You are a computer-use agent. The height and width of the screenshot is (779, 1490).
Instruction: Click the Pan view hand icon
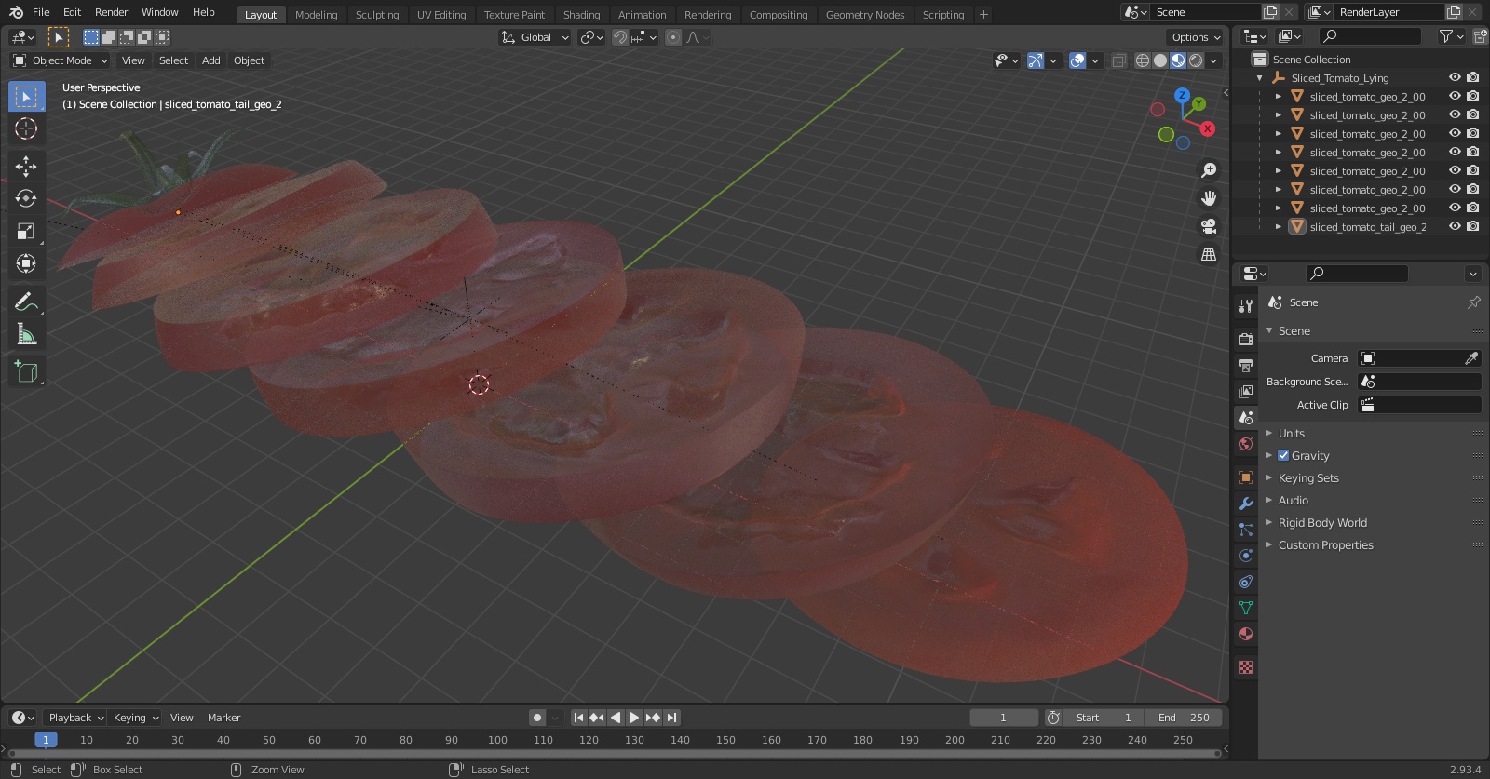[x=1209, y=198]
